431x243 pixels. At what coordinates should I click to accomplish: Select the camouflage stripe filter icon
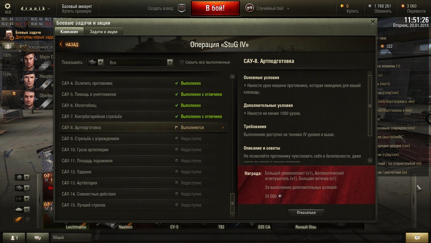18,219
